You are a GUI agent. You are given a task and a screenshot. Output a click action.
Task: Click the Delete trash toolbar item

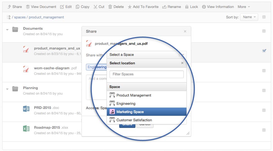tap(116, 7)
